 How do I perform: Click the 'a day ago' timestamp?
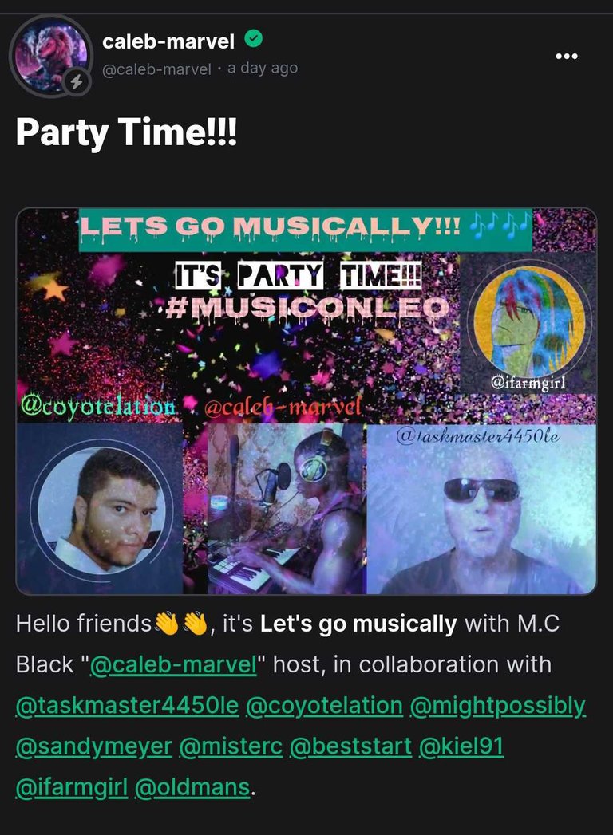[x=263, y=68]
